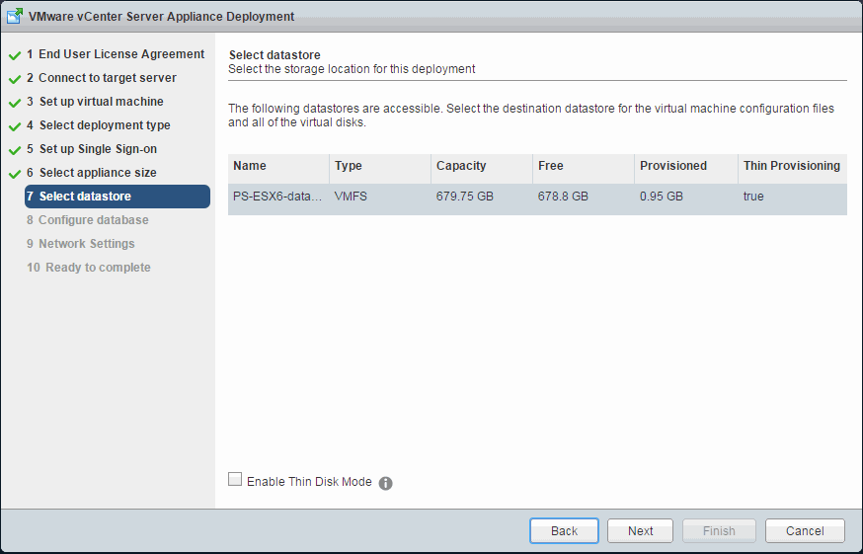
Task: Enable Thin Disk Mode checkbox
Action: (x=235, y=480)
